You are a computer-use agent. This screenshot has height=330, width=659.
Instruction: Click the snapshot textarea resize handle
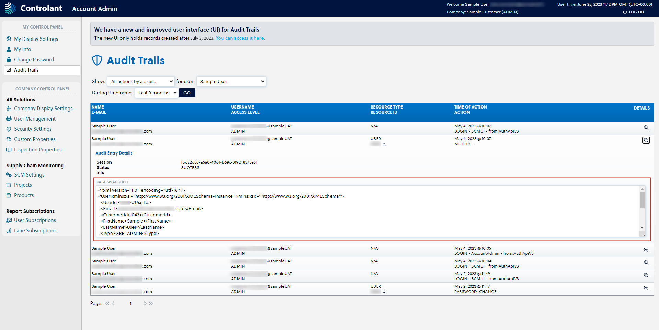(643, 235)
